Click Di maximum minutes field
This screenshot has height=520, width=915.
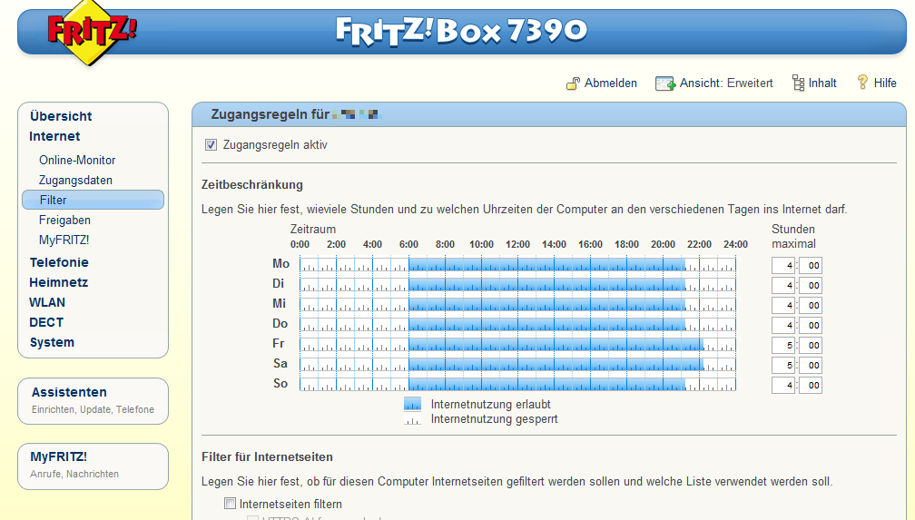(x=811, y=285)
